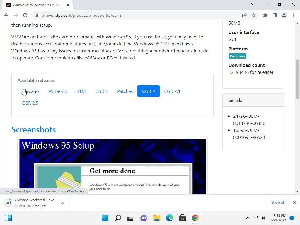
Task: Click the padlock site info icon
Action: click(37, 15)
